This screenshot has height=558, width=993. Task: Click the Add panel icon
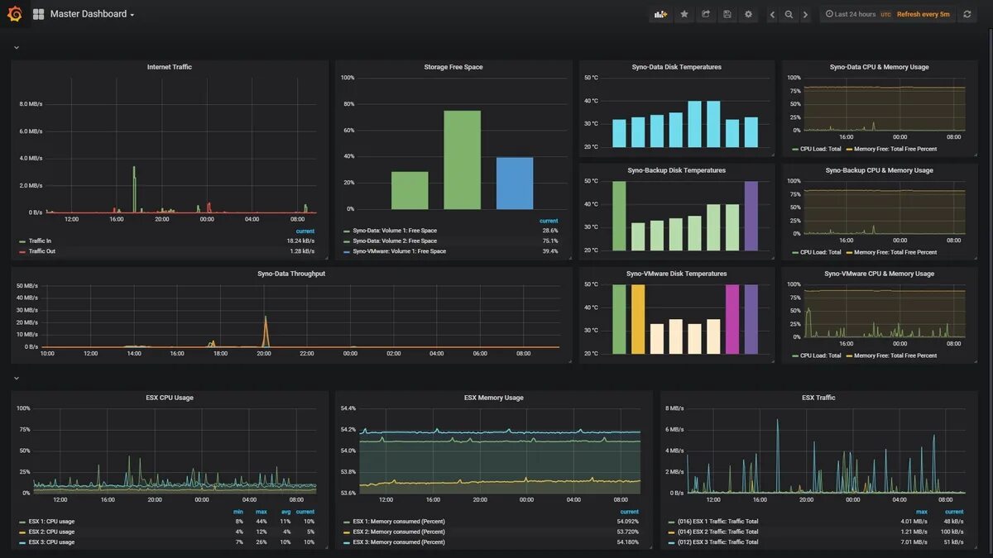[660, 14]
